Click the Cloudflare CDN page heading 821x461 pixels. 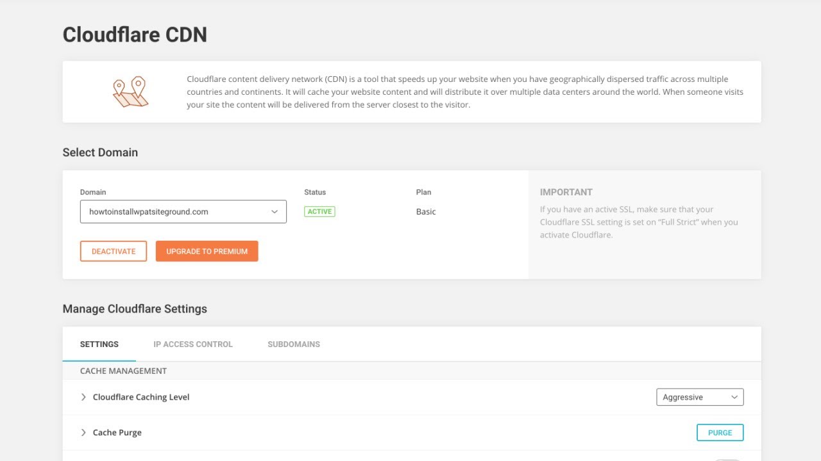click(x=135, y=35)
